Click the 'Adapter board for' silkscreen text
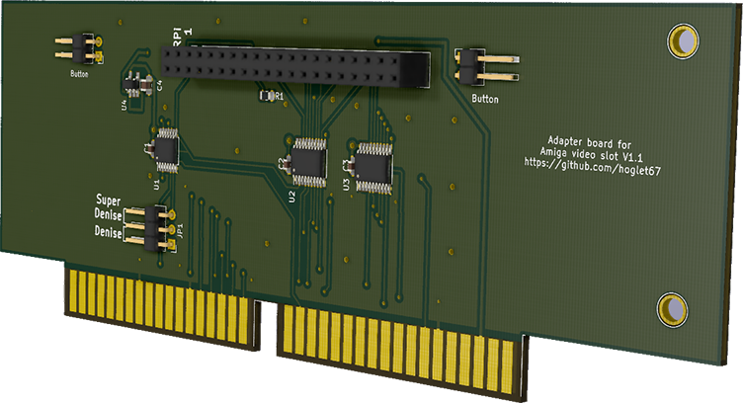 590,142
